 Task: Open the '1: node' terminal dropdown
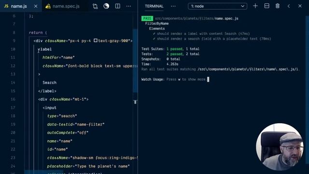click(217, 6)
